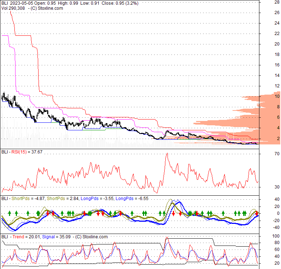Click the "-20" label on ShortPds axis
The width and height of the screenshot is (281, 269).
(x=276, y=220)
